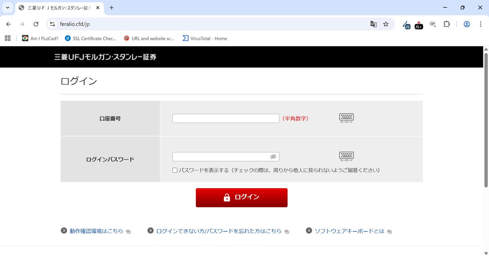Image resolution: width=489 pixels, height=256 pixels.
Task: Select the 三菱ＵＦＪモルガン・スタンレー証券 tab
Action: tap(57, 7)
